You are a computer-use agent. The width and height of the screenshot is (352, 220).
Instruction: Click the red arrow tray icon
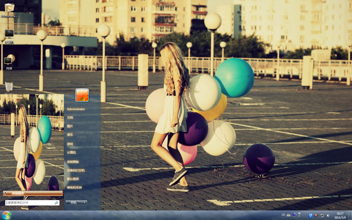click(x=316, y=215)
